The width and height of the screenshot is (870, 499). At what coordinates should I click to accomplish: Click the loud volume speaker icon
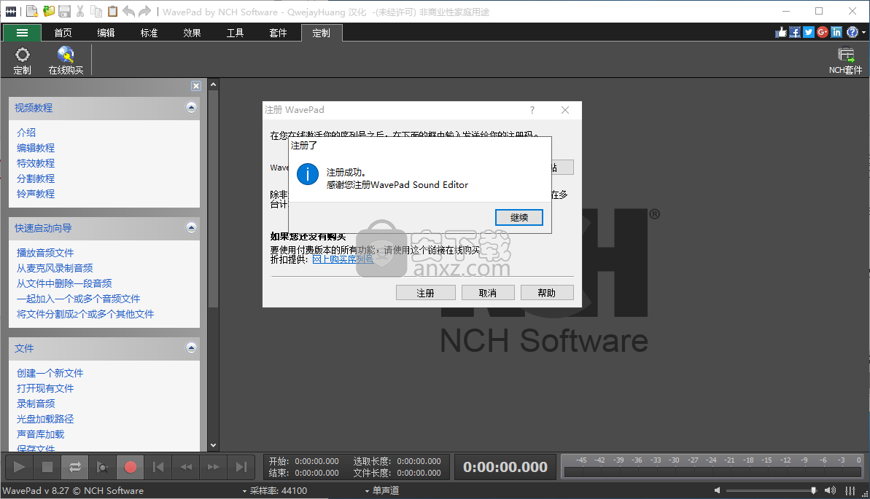click(830, 490)
